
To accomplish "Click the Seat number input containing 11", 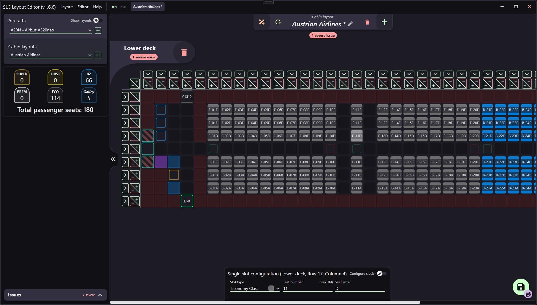I will 307,288.
